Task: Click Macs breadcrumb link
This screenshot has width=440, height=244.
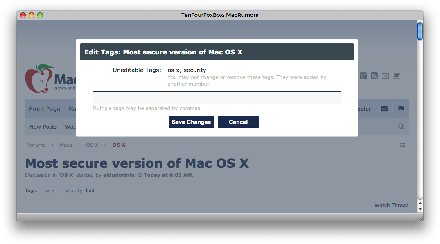Action: point(66,145)
